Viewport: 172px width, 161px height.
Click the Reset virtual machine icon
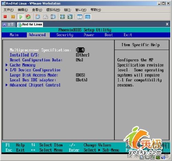click(x=28, y=17)
